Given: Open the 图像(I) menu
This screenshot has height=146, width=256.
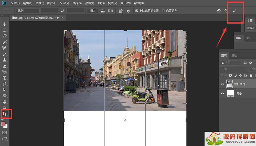Looking at the screenshot, I should 40,3.
